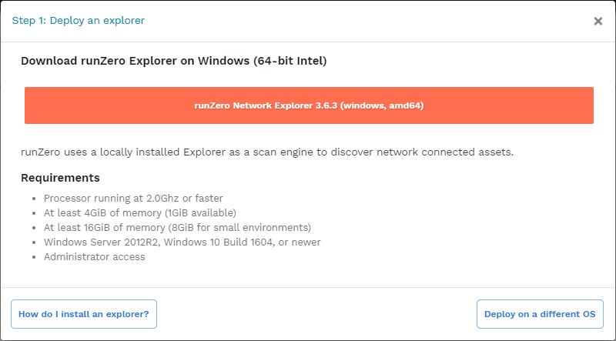Click the bullet beside At least 16GiB of memory

(x=35, y=228)
